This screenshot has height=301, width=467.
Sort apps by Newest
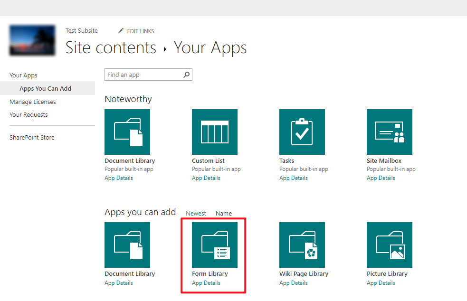pos(196,214)
